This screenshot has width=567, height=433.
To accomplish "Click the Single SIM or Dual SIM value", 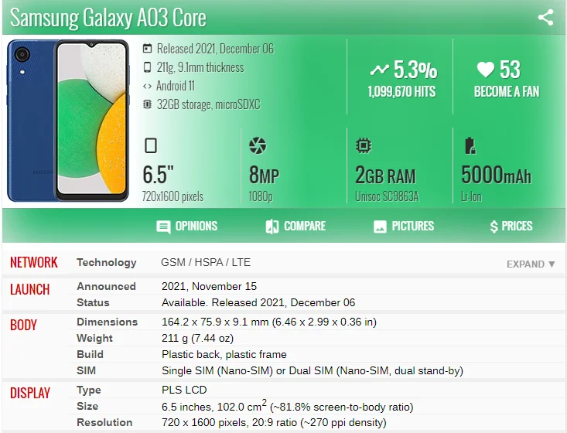I will pyautogui.click(x=313, y=370).
